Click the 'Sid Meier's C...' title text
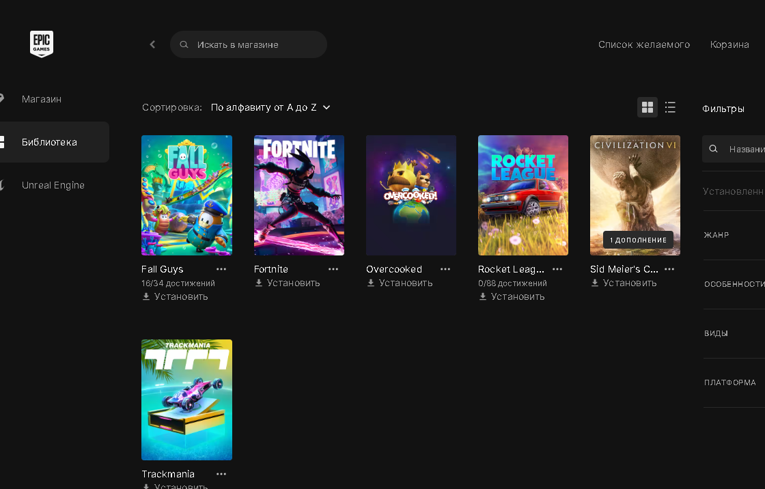Image resolution: width=765 pixels, height=489 pixels. (x=624, y=269)
